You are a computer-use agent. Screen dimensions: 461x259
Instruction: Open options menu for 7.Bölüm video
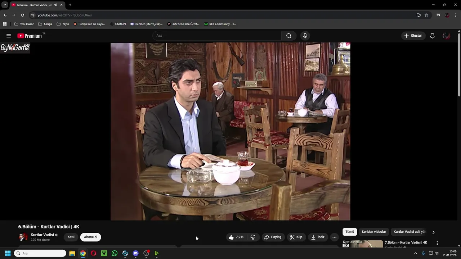pyautogui.click(x=437, y=243)
